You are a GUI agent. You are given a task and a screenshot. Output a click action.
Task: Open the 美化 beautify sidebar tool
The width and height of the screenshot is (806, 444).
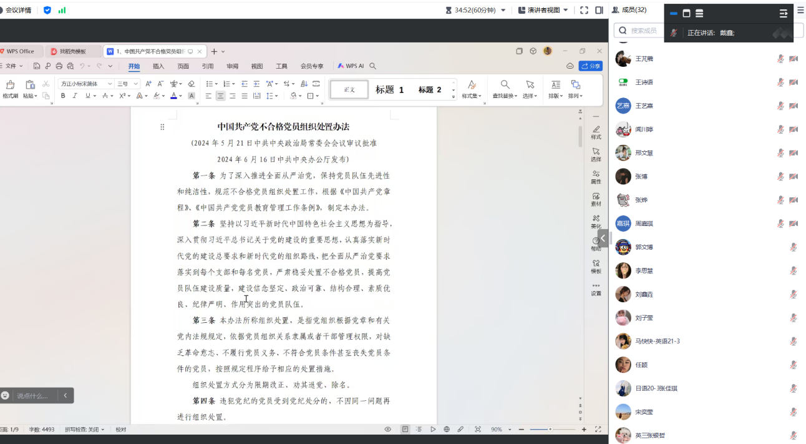point(596,222)
